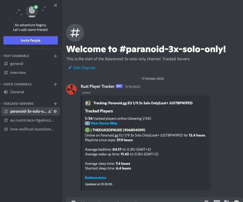243x202 pixels.
Task: Click the Edit Channel link
Action: (84, 68)
